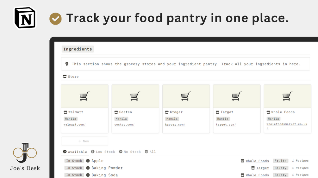
Task: Click the Joe's Desk logo
Action: tap(25, 157)
